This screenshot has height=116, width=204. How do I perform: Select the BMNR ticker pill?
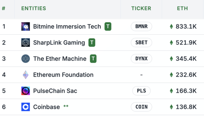(142, 26)
